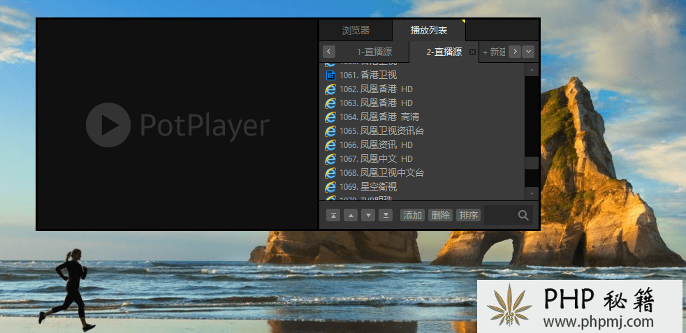Click the IE icon beside 1062. 凤凰香港 HD
The width and height of the screenshot is (686, 333).
(330, 89)
